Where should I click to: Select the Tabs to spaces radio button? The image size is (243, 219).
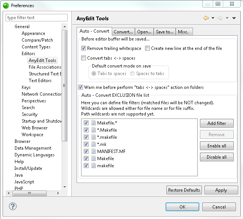94,73
